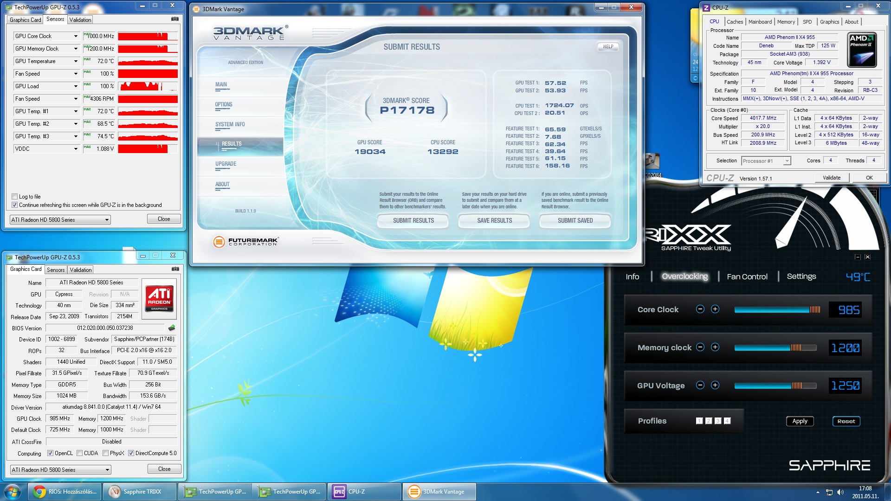Click GPU Load sensor graph
The image size is (891, 501).
(x=148, y=86)
